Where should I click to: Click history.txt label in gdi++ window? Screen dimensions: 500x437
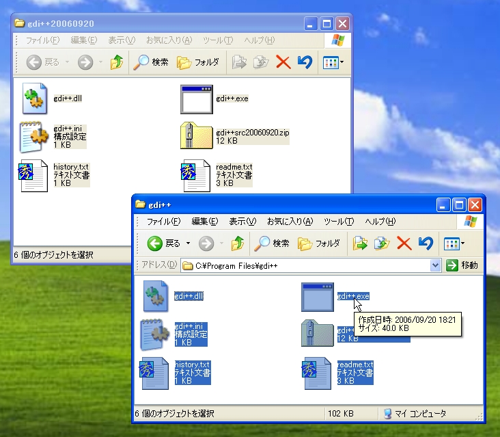click(192, 365)
